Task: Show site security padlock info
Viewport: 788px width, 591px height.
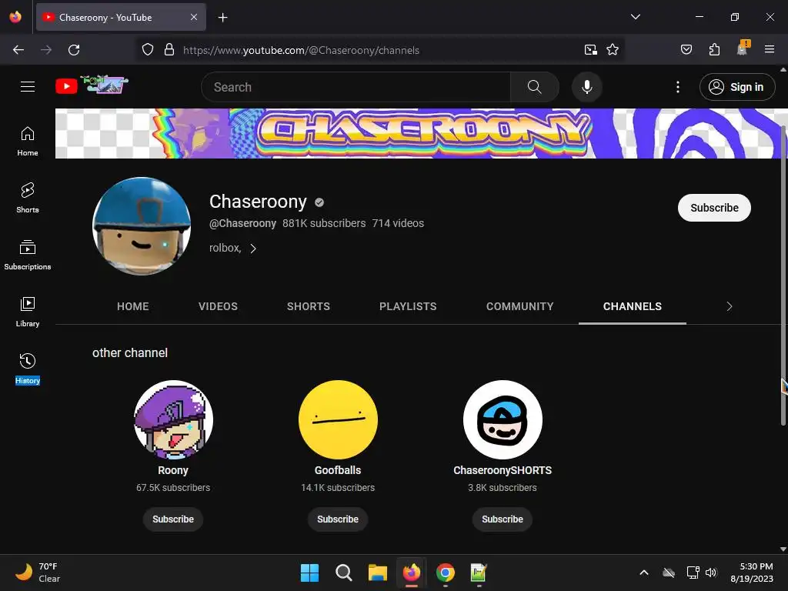Action: pos(169,50)
